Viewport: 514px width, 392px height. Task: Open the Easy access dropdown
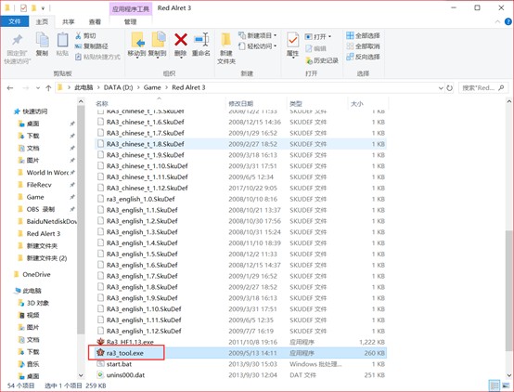(x=275, y=46)
